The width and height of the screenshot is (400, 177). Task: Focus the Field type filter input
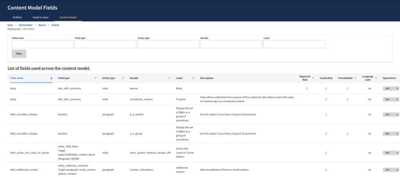(x=105, y=44)
